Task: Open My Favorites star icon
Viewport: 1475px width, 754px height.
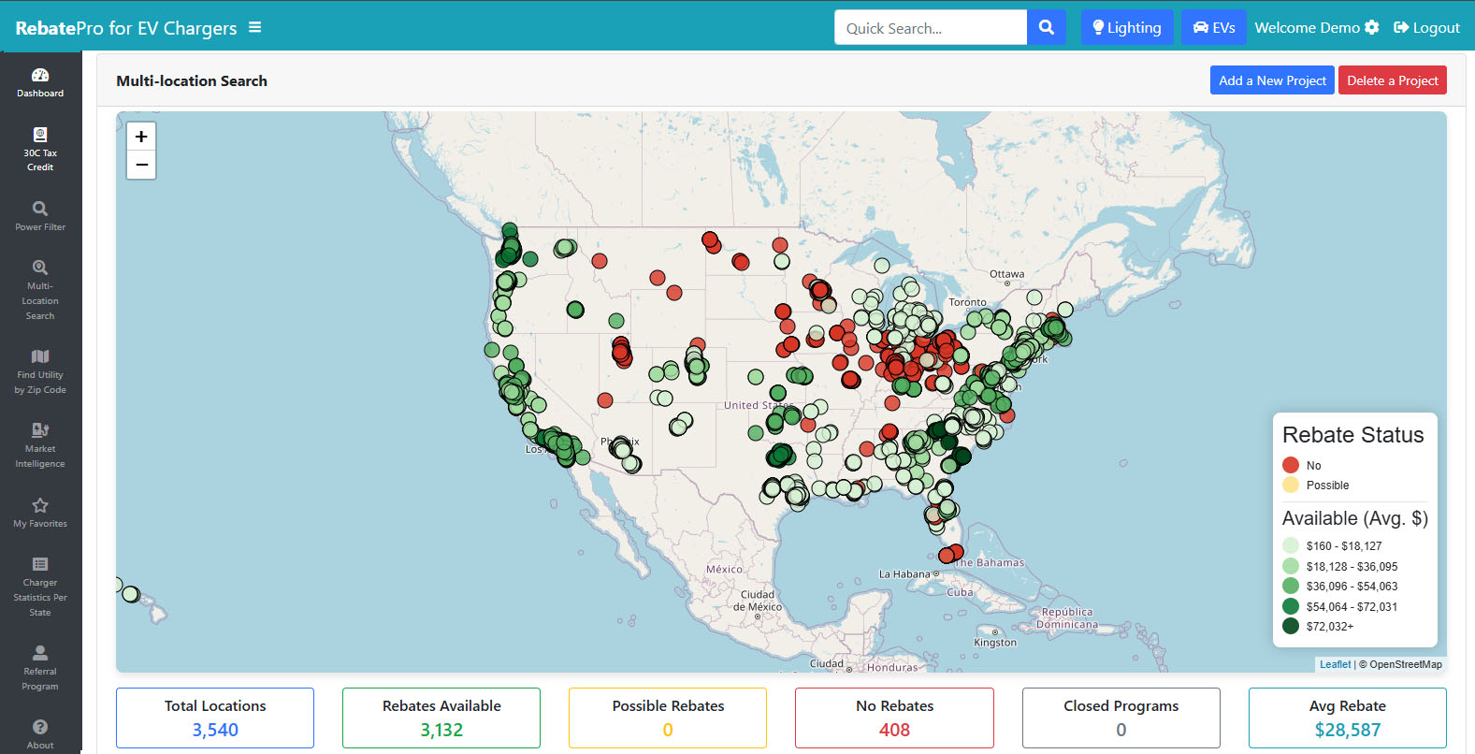Action: click(40, 506)
